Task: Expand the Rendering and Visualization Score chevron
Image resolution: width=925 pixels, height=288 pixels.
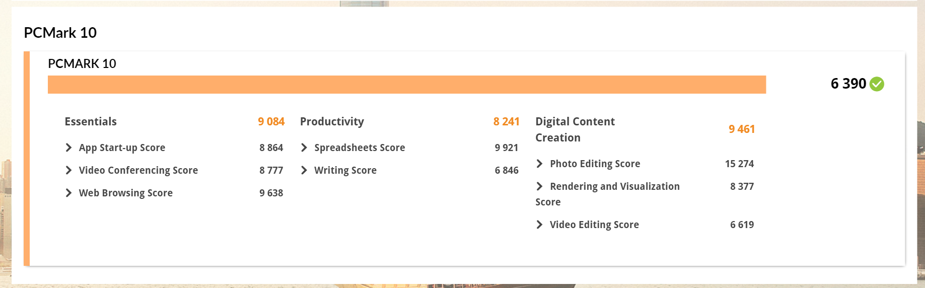Action: pos(539,186)
